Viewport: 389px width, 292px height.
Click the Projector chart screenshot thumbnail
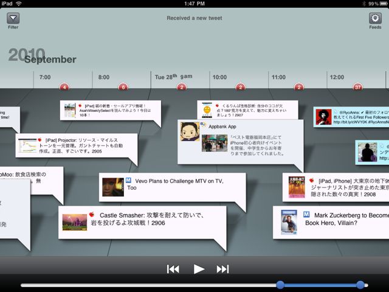[27, 145]
